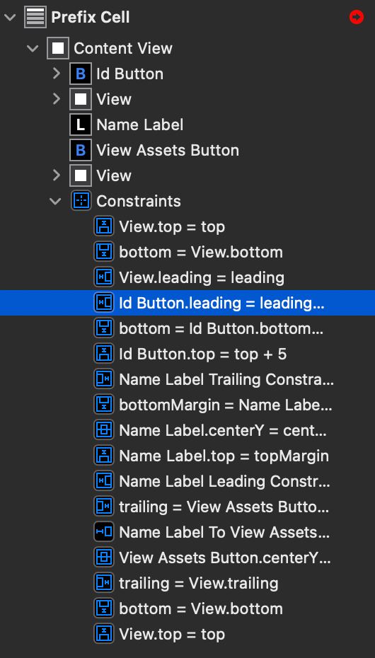Click icon of Name Label To View Assets constraint

click(103, 532)
